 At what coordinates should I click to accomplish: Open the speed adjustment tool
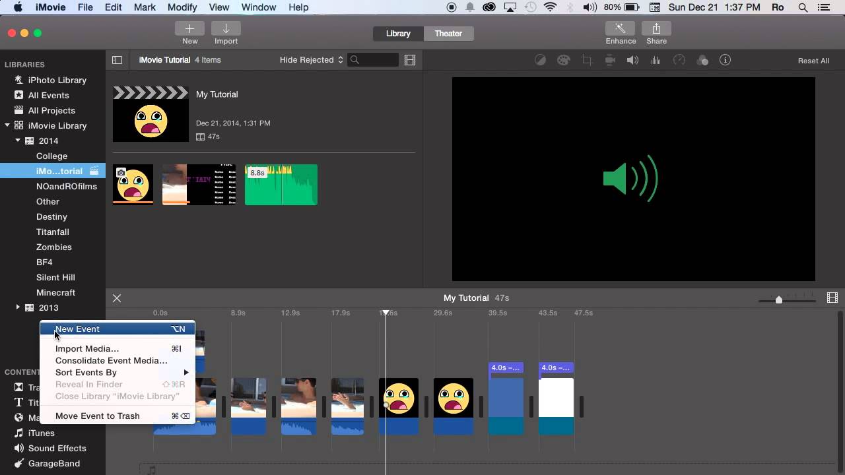pyautogui.click(x=679, y=60)
